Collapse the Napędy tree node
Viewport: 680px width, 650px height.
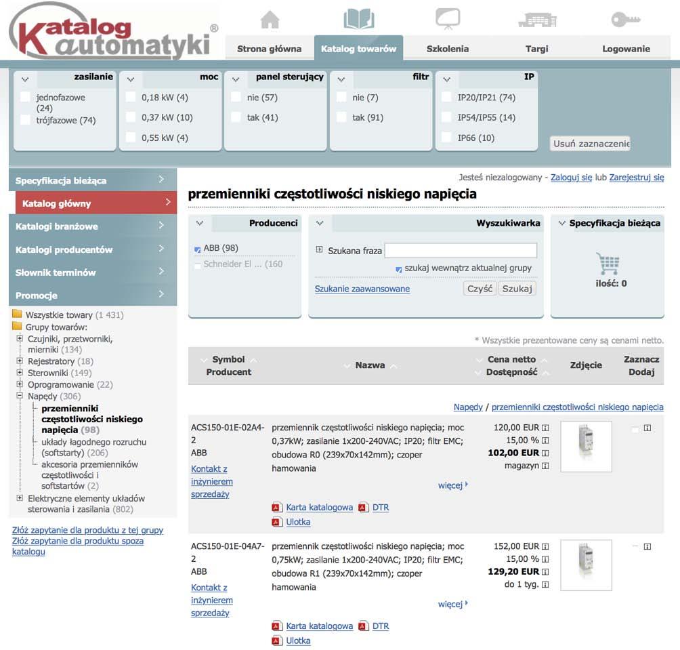point(20,395)
